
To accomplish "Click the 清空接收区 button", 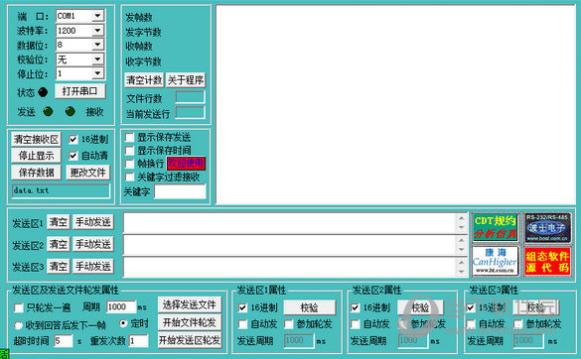I will (x=36, y=140).
